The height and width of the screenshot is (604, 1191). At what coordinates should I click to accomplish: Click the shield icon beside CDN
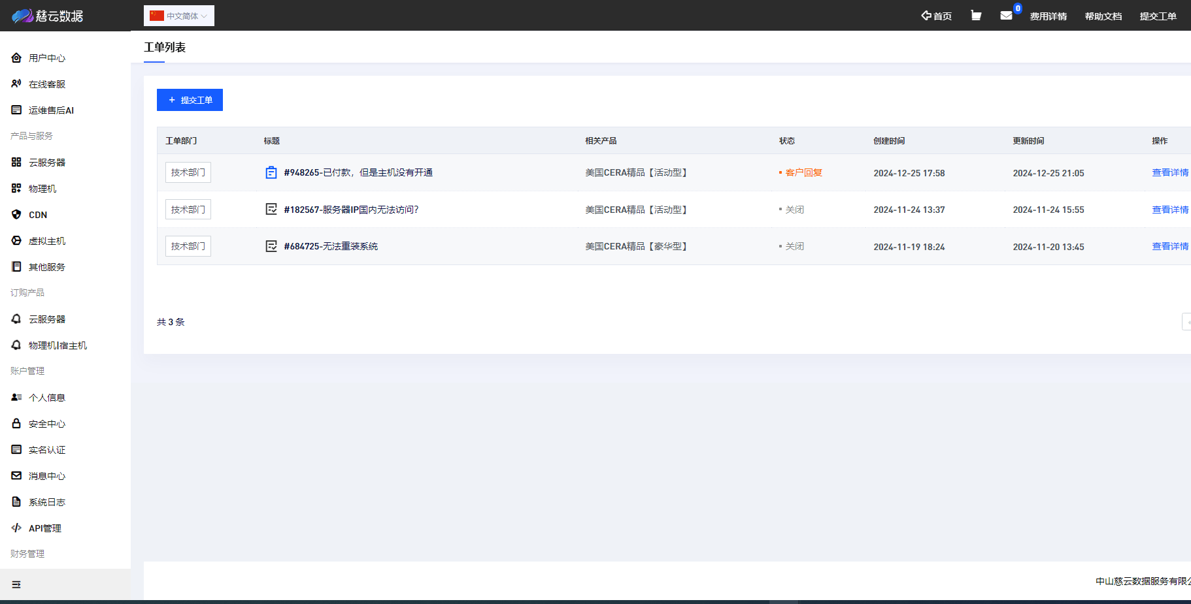click(x=16, y=214)
